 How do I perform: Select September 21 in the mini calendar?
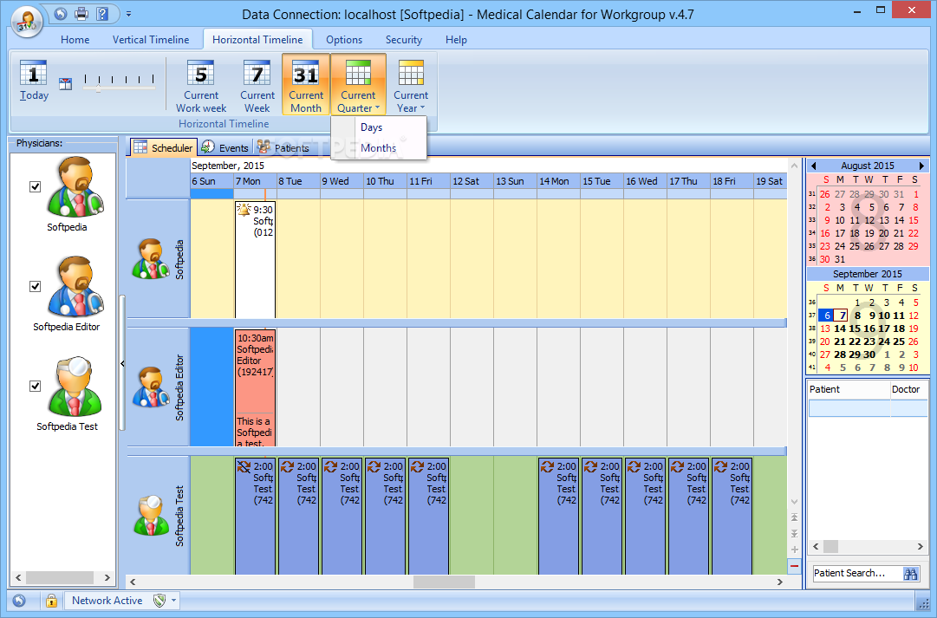pos(840,342)
